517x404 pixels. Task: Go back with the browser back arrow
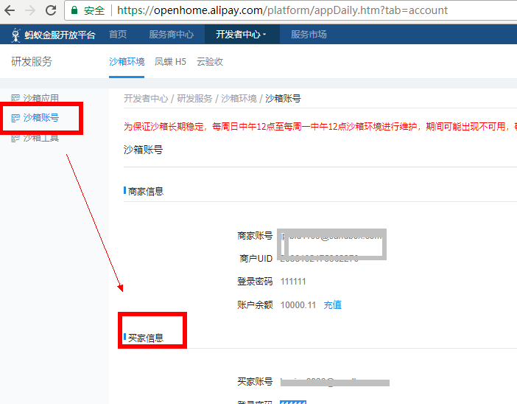[10, 10]
